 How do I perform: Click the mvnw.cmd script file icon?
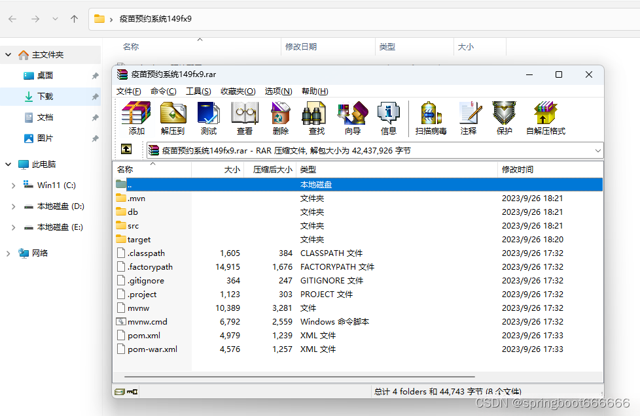pos(121,321)
